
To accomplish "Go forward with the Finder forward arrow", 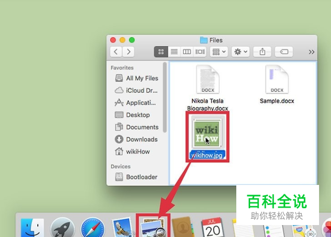I will click(128, 52).
